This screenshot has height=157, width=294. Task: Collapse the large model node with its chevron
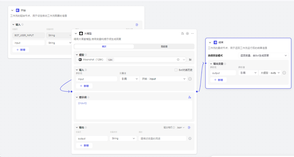point(76,34)
